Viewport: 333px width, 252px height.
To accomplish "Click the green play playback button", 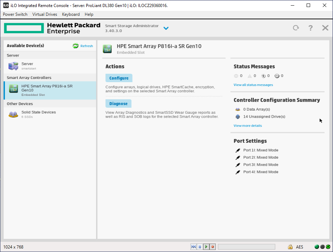I will (206, 247).
